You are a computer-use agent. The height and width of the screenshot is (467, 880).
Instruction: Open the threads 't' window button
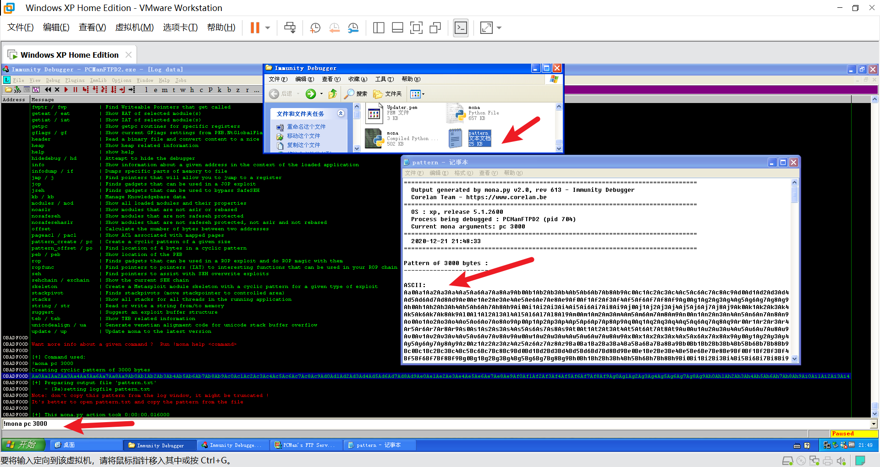174,90
